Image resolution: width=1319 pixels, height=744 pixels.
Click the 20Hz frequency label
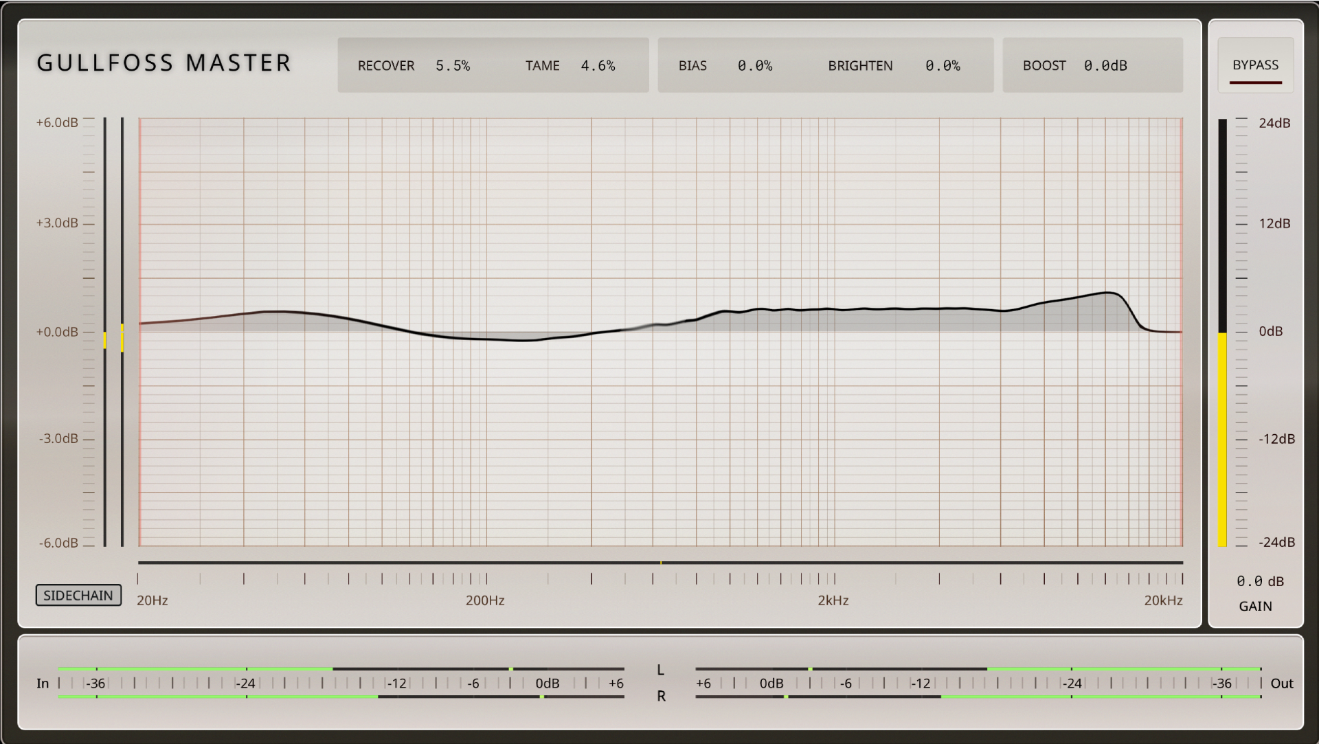click(x=152, y=600)
